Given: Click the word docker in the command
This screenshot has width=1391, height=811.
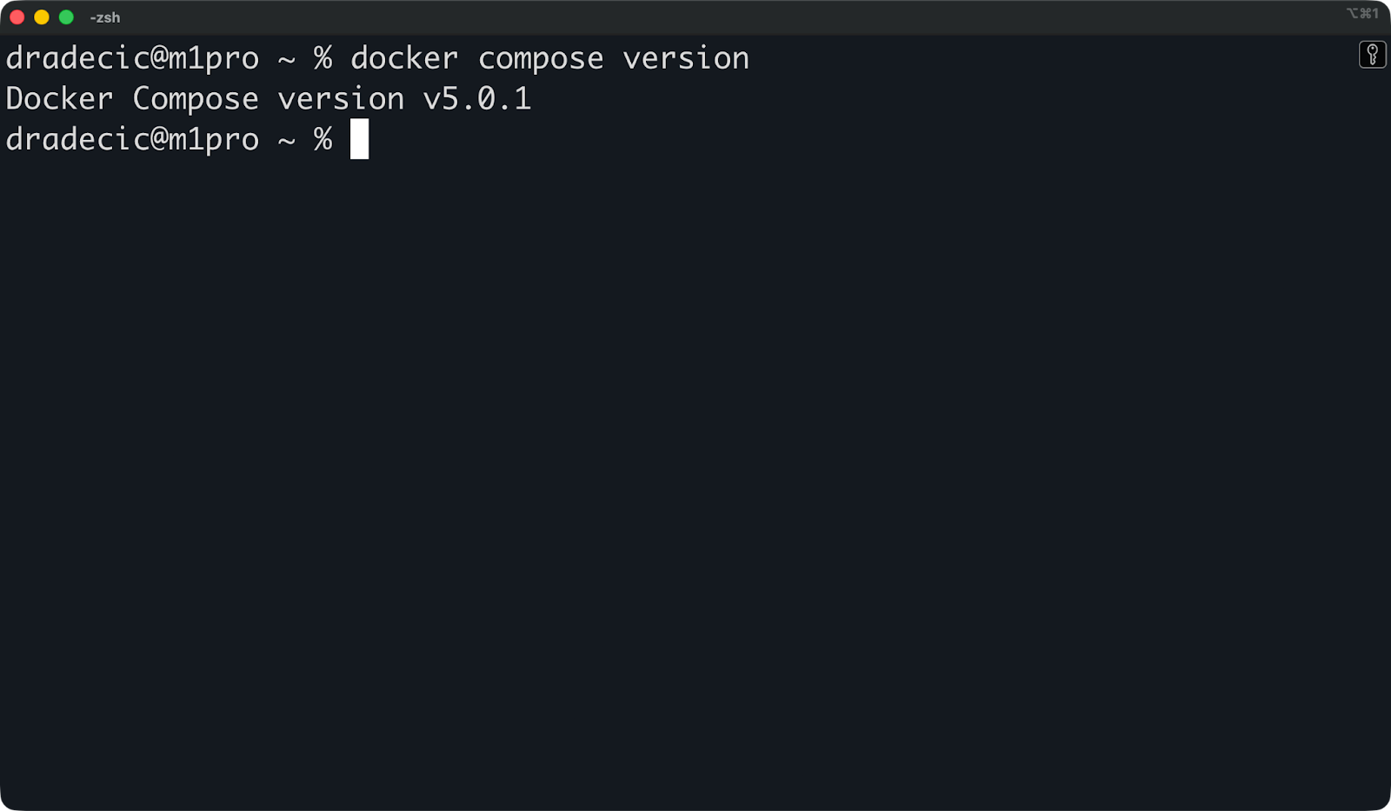Looking at the screenshot, I should tap(403, 57).
